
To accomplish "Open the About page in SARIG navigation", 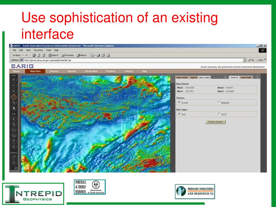I will 16,71.
